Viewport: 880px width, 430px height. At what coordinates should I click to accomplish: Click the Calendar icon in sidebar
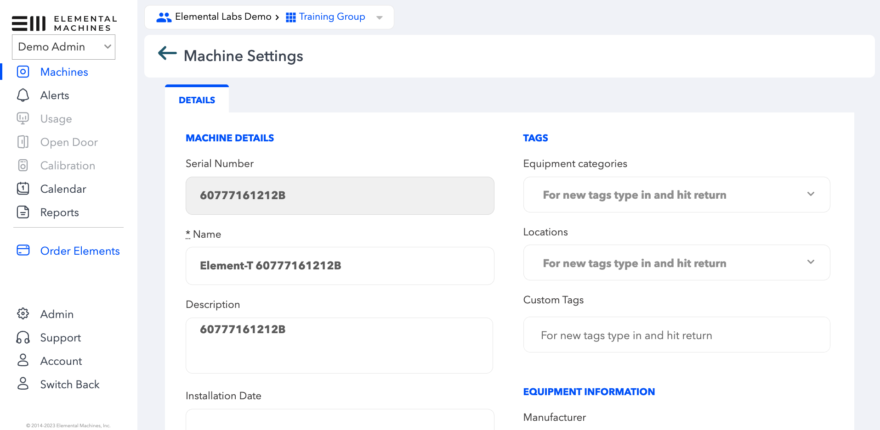coord(23,189)
